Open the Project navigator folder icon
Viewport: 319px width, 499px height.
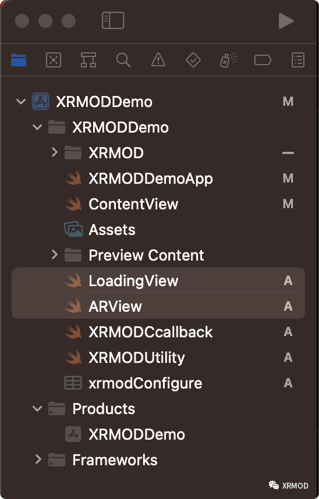click(19, 60)
